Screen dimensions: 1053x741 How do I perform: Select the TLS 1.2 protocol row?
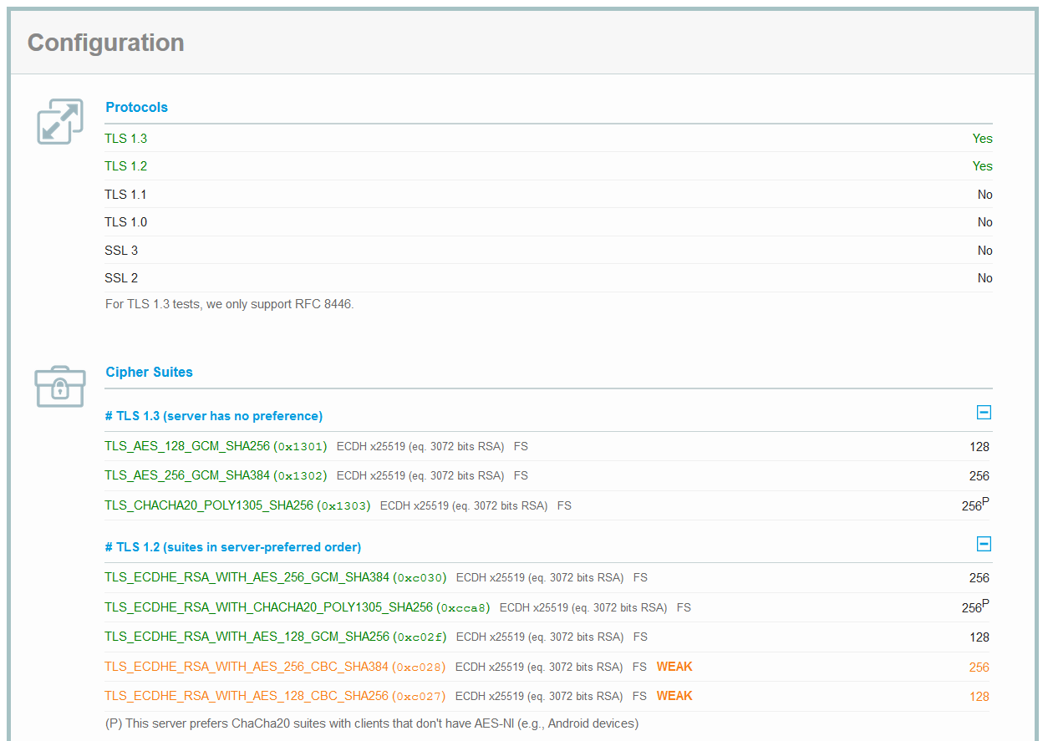click(x=126, y=165)
